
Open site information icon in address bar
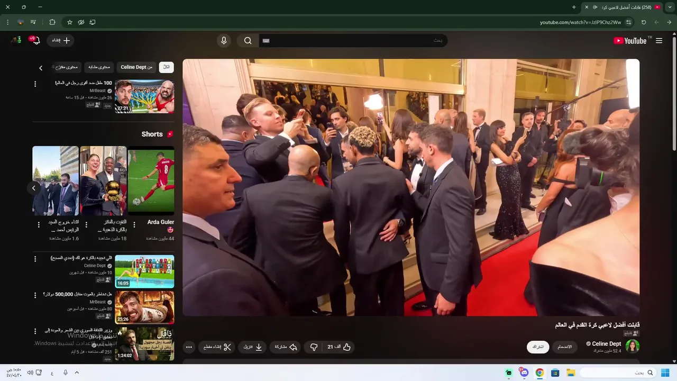coord(629,22)
